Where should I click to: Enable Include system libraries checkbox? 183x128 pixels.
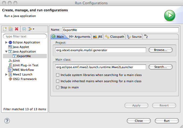click(x=58, y=75)
